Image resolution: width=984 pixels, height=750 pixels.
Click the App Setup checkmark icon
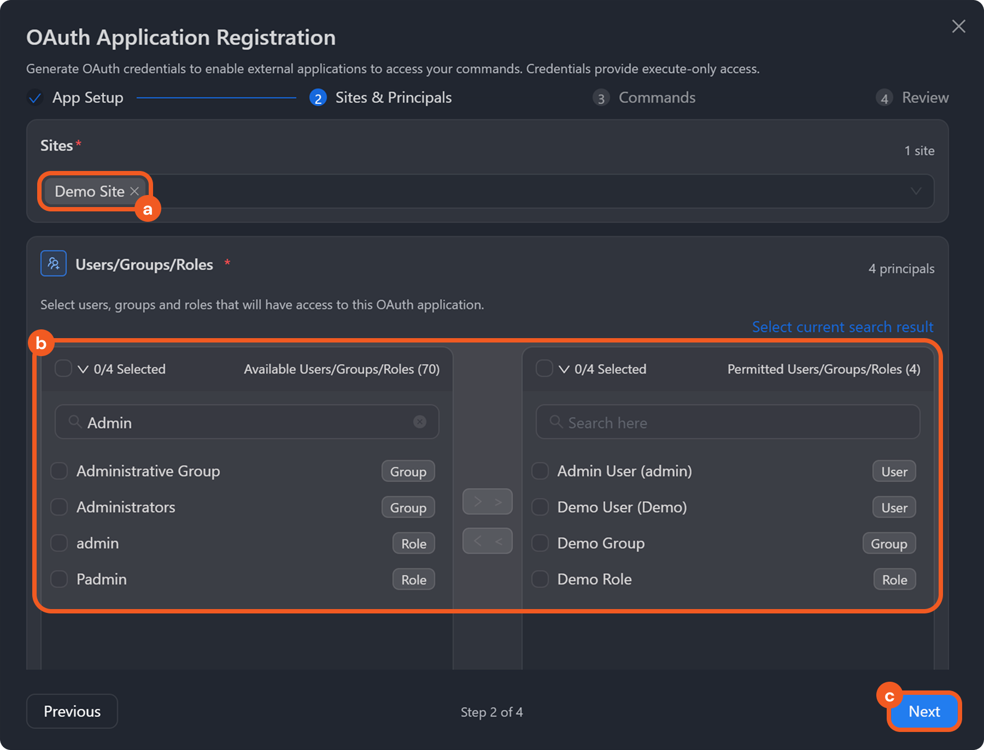(x=35, y=98)
